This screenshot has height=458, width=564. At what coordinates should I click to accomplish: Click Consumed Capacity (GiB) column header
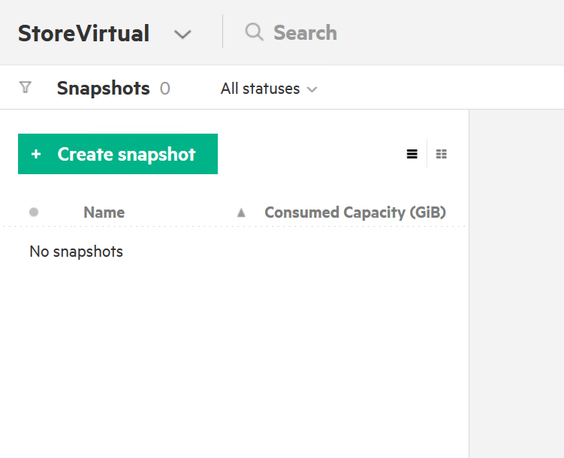(355, 212)
